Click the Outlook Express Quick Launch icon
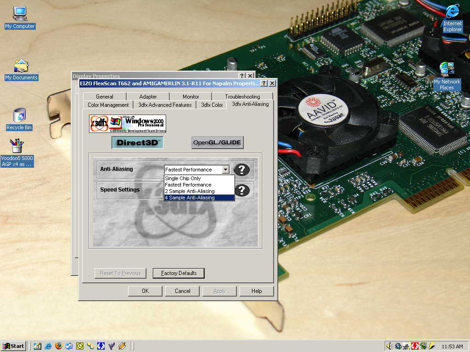 click(69, 346)
